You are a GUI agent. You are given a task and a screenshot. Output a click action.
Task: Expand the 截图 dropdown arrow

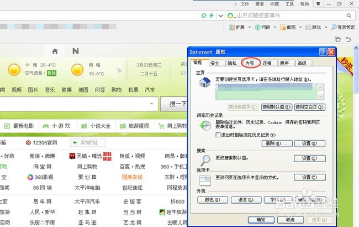[300, 28]
